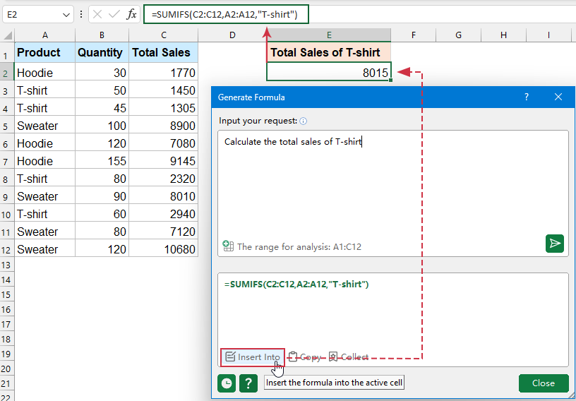Click the Insert Into button

pos(253,357)
